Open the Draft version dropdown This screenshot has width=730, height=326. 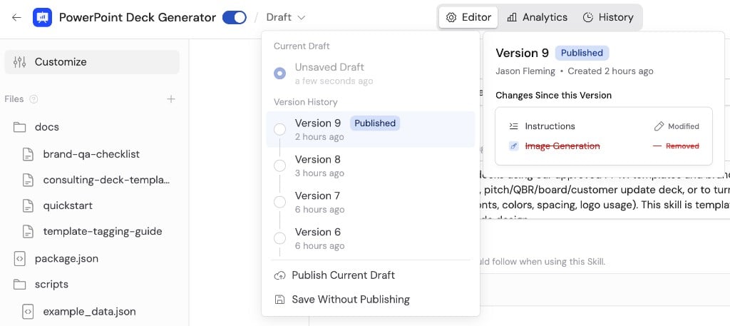pyautogui.click(x=286, y=18)
